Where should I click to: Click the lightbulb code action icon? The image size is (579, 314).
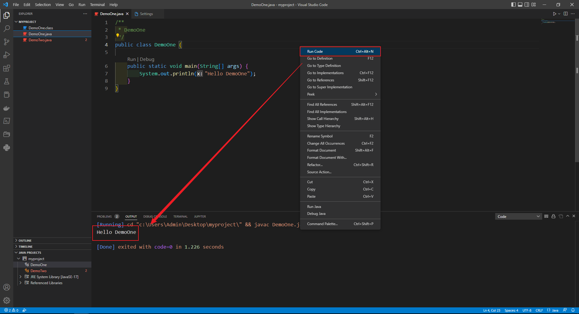[118, 35]
